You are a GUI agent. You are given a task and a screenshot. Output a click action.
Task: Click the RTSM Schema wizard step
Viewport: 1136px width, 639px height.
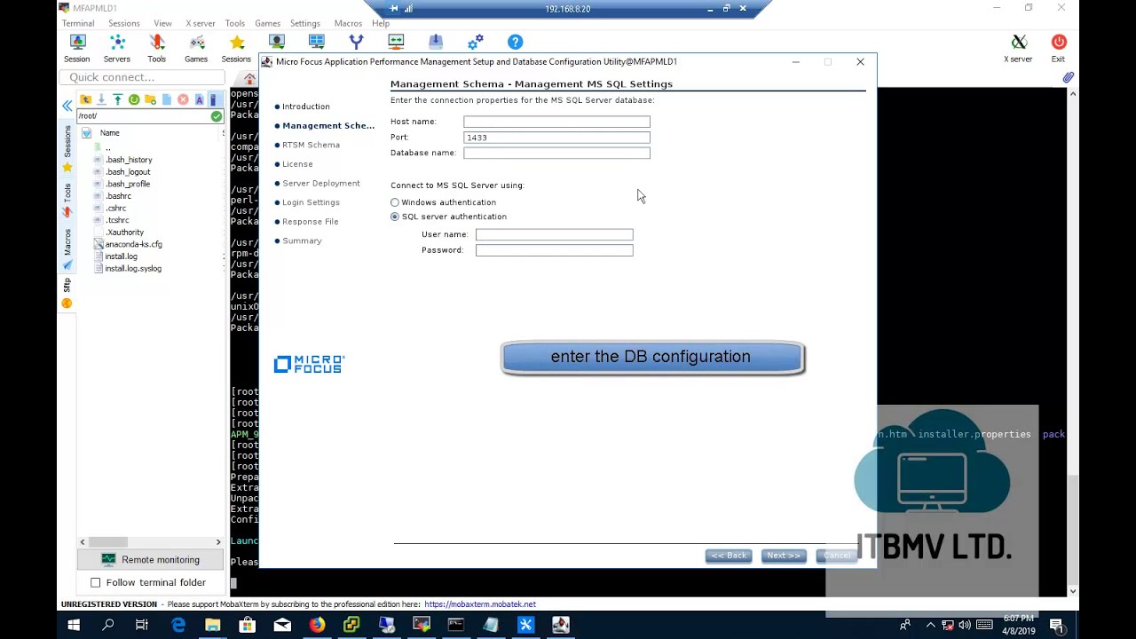tap(311, 145)
